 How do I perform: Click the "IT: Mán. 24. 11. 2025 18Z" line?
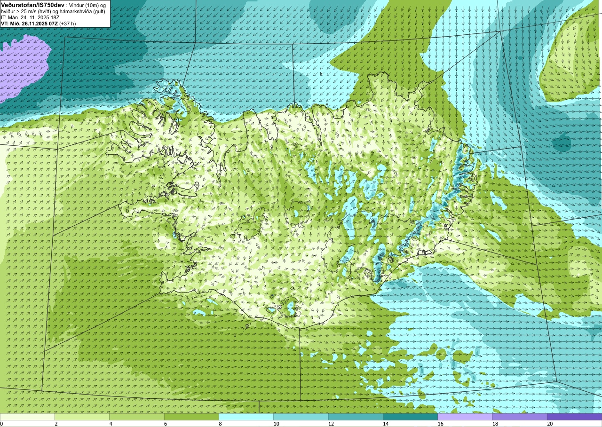coord(30,17)
